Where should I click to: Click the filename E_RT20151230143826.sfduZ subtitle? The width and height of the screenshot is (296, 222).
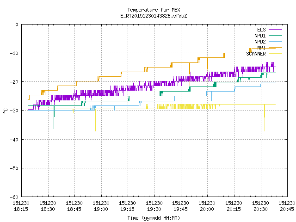154,16
